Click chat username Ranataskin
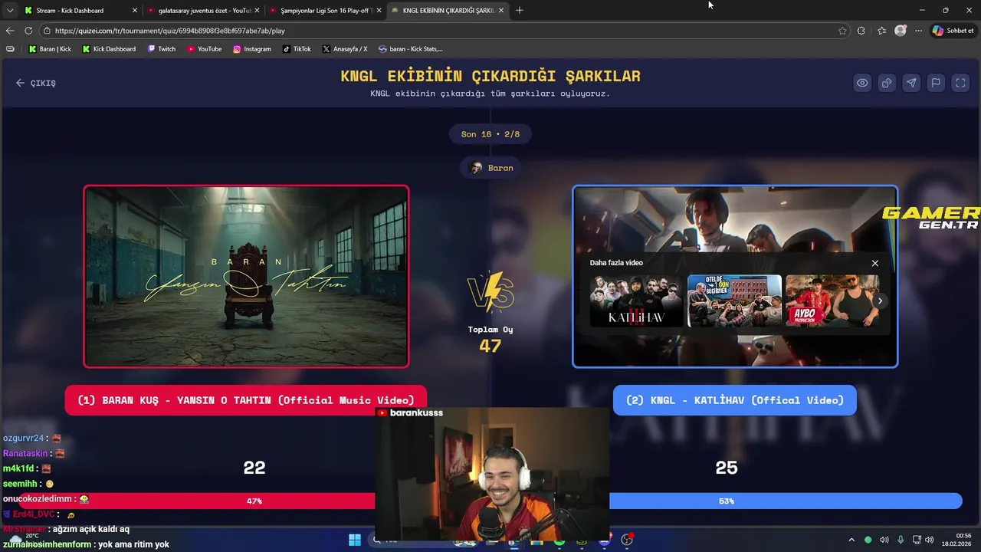The height and width of the screenshot is (552, 981). [25, 454]
